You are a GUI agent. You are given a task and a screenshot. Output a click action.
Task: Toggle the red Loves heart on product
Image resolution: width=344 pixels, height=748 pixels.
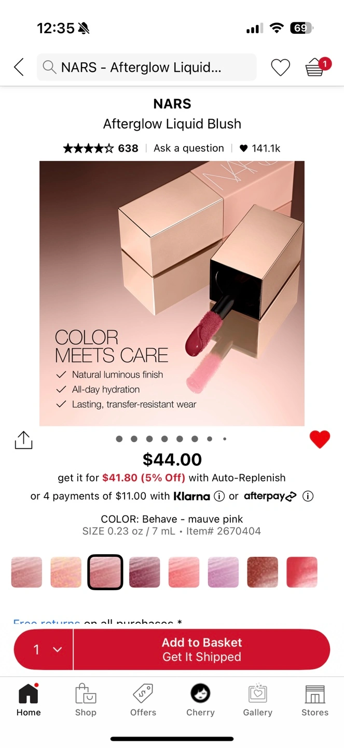(320, 439)
